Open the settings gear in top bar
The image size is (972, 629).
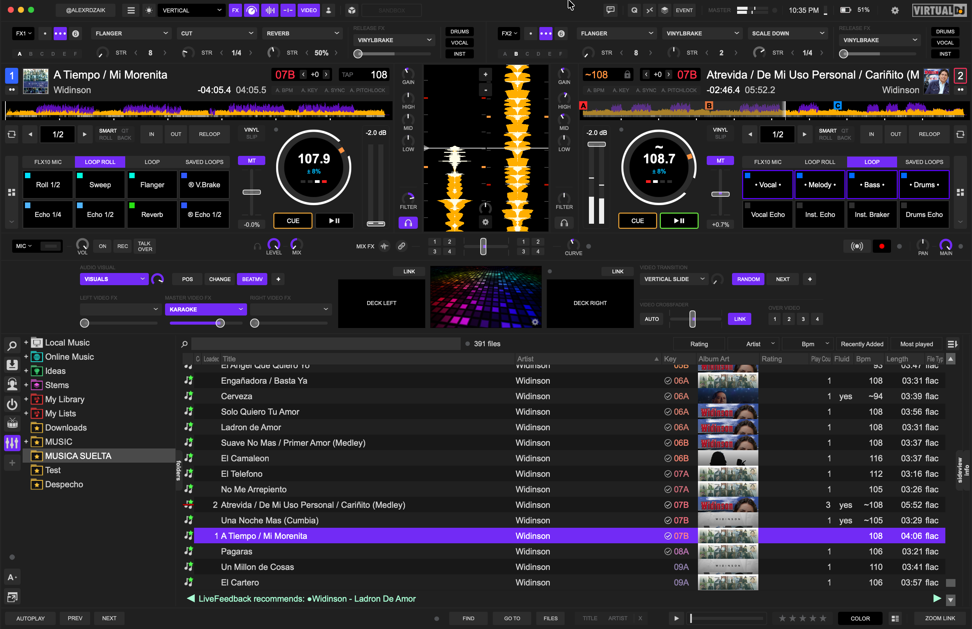pos(895,10)
